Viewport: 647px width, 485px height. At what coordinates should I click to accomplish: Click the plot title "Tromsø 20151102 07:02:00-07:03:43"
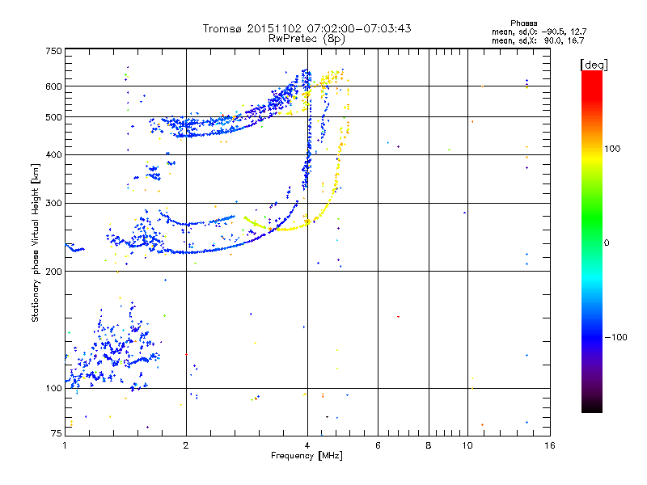(307, 28)
